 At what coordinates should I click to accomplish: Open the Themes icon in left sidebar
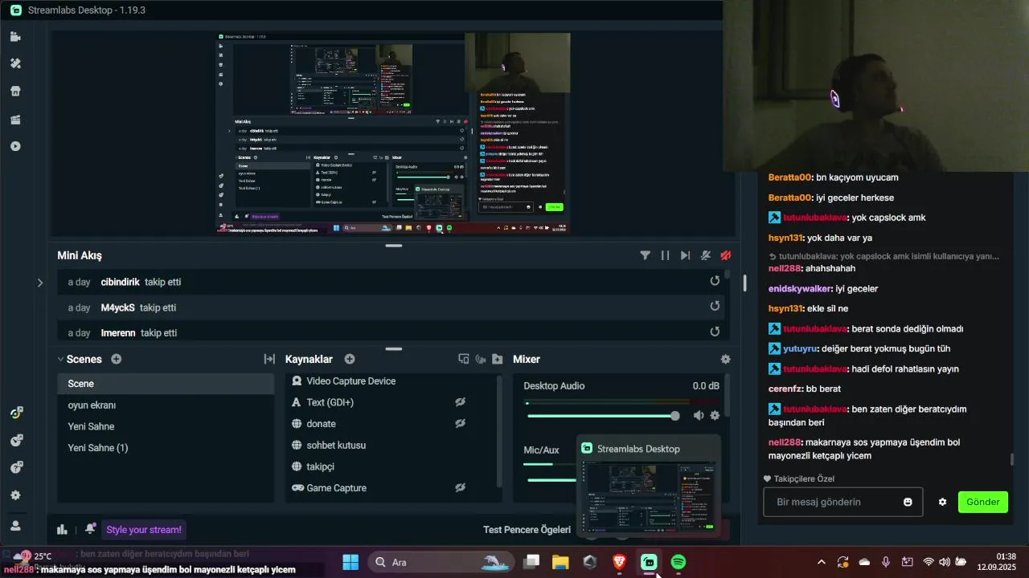[15, 63]
